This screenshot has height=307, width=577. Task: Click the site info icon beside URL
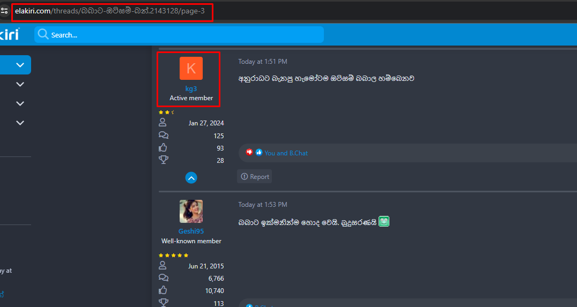point(4,11)
